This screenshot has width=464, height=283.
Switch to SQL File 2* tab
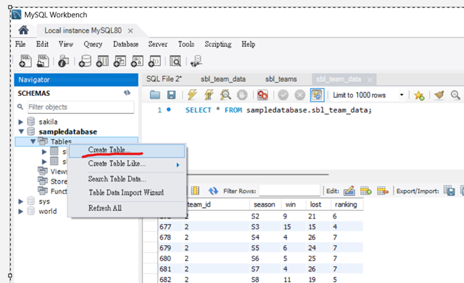(x=164, y=79)
